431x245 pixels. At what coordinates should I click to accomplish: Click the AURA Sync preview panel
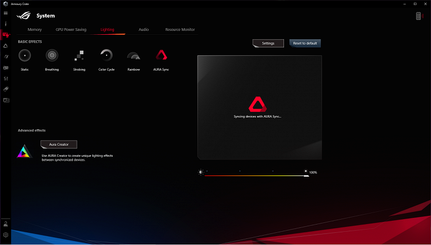[x=260, y=107]
